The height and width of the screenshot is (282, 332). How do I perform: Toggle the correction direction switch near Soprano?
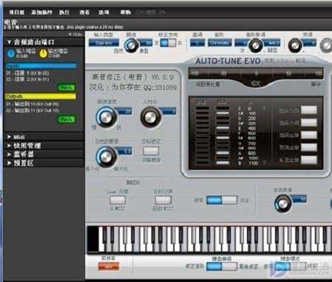(168, 43)
